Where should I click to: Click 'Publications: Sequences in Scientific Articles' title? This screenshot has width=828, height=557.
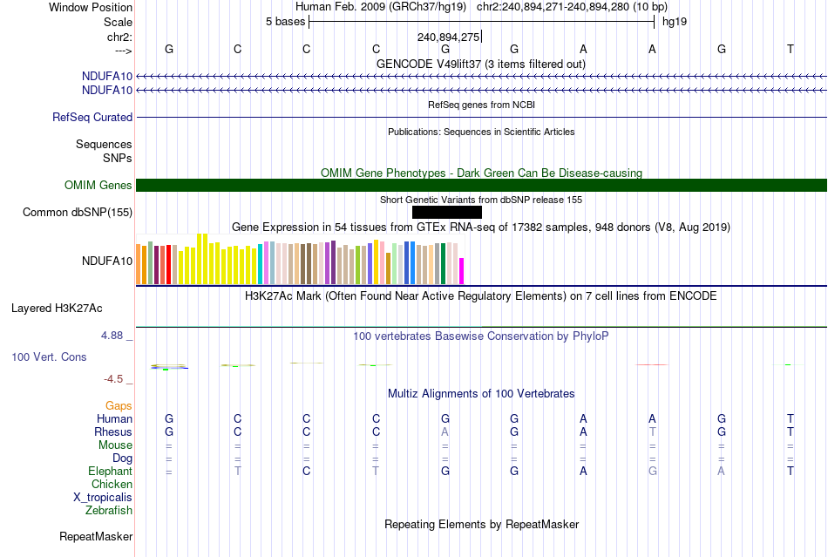point(481,132)
